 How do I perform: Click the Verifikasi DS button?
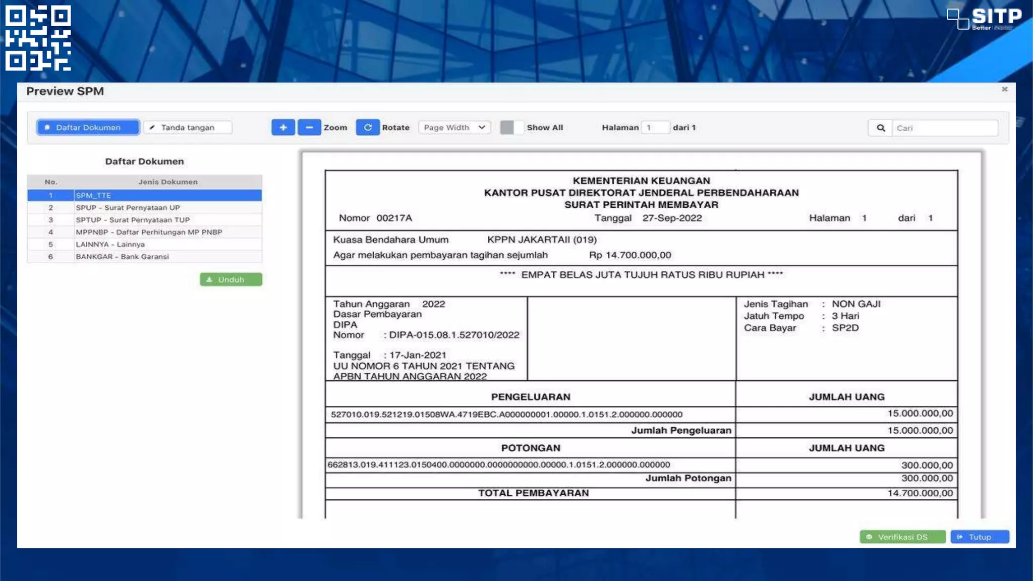pyautogui.click(x=902, y=537)
